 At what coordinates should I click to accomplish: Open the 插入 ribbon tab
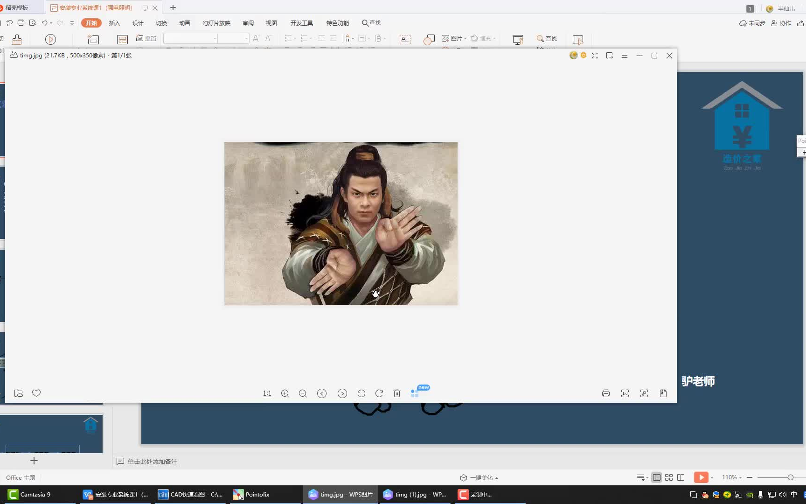click(x=114, y=23)
